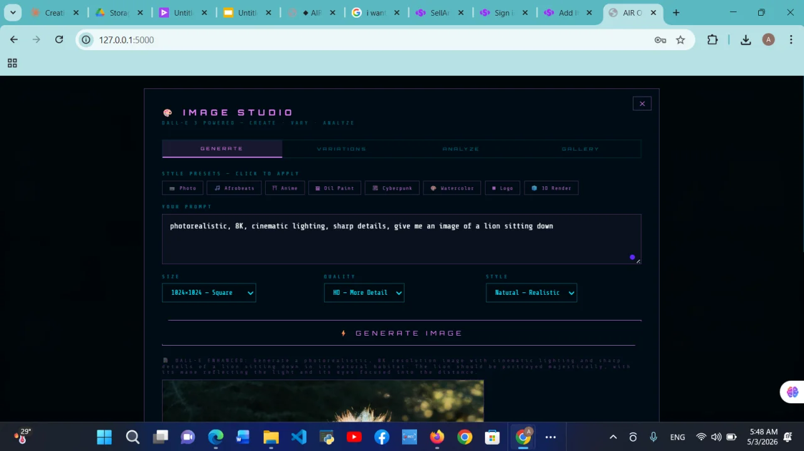
Task: Apply the Anime style preset
Action: [285, 188]
